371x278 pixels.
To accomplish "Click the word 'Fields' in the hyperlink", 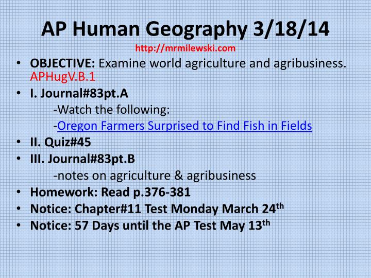I will (296, 126).
